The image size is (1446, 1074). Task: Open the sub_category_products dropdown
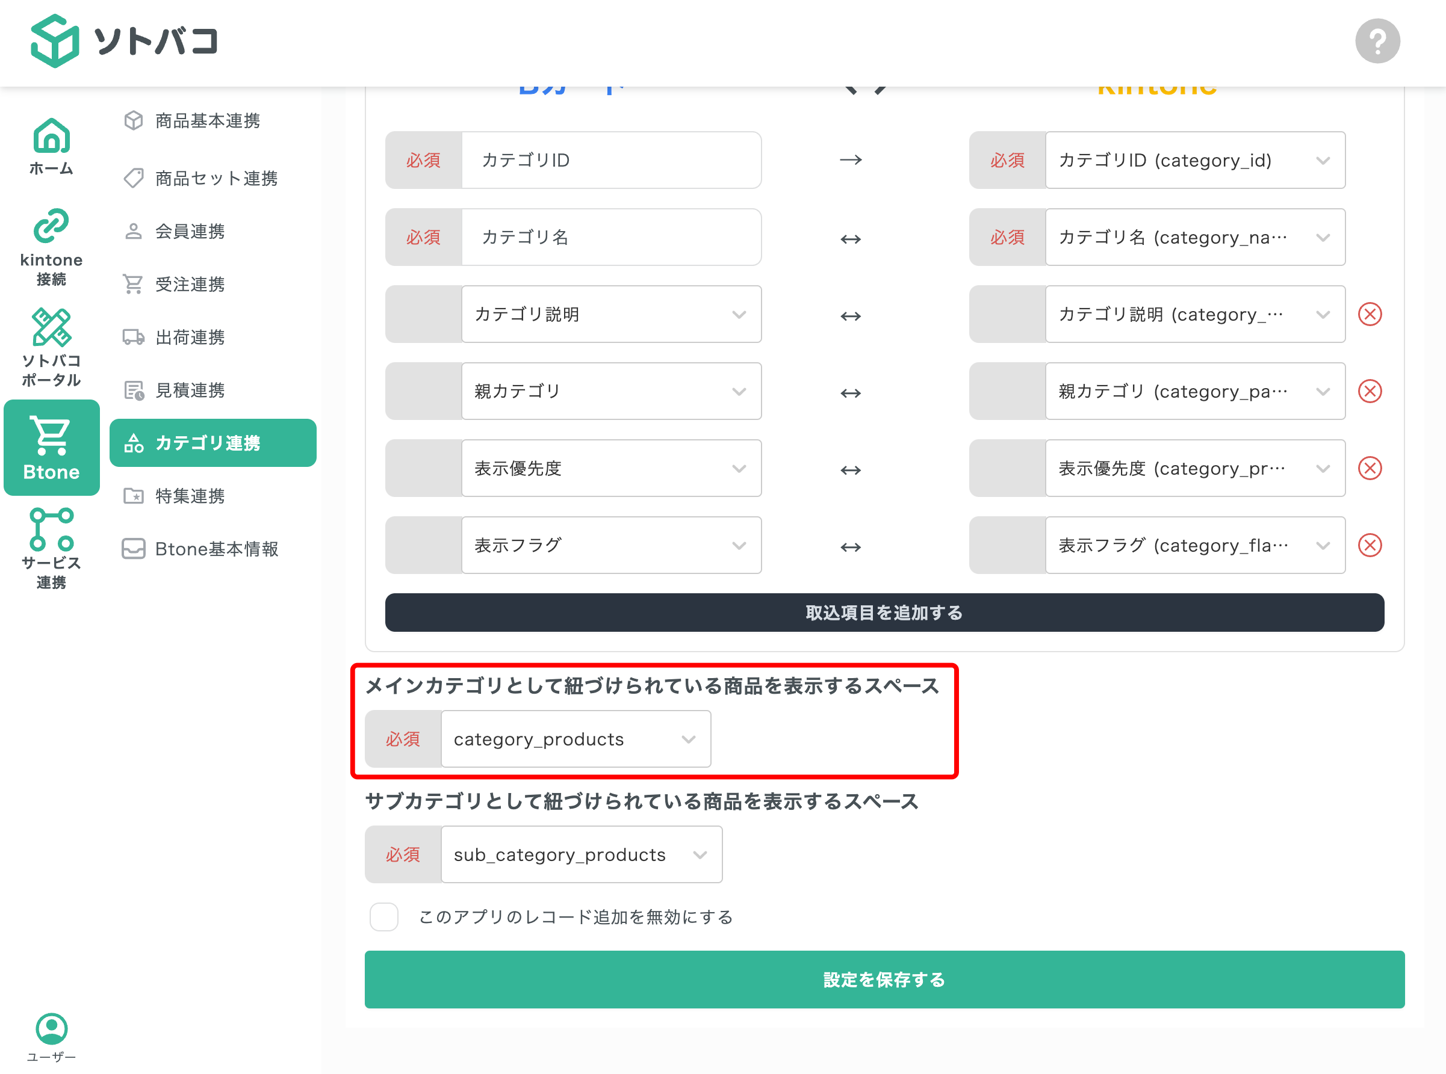581,854
